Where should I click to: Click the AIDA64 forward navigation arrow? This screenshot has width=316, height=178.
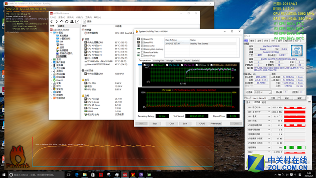(x=56, y=21)
